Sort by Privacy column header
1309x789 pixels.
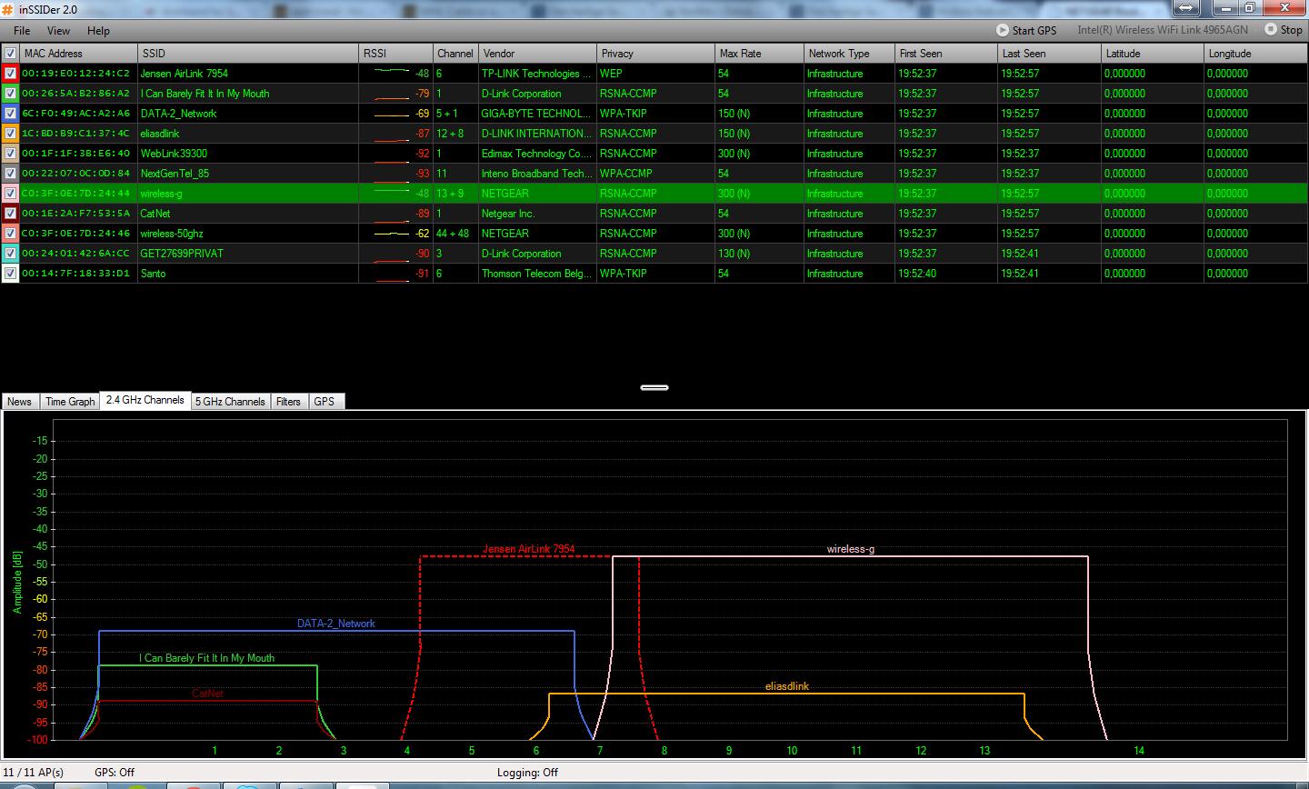656,54
